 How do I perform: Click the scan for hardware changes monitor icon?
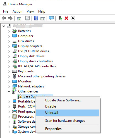point(51,18)
